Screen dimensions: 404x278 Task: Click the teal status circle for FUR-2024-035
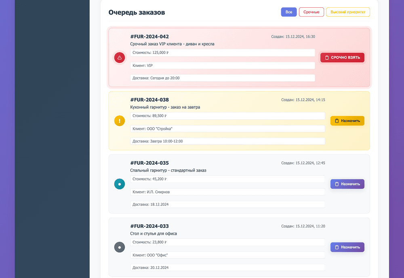point(119,184)
